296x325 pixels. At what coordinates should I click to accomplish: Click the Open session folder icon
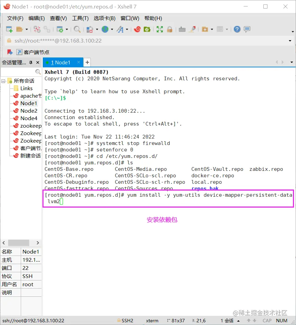tap(19, 29)
